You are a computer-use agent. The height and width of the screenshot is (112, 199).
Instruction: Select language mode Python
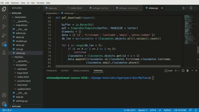pos(167,110)
